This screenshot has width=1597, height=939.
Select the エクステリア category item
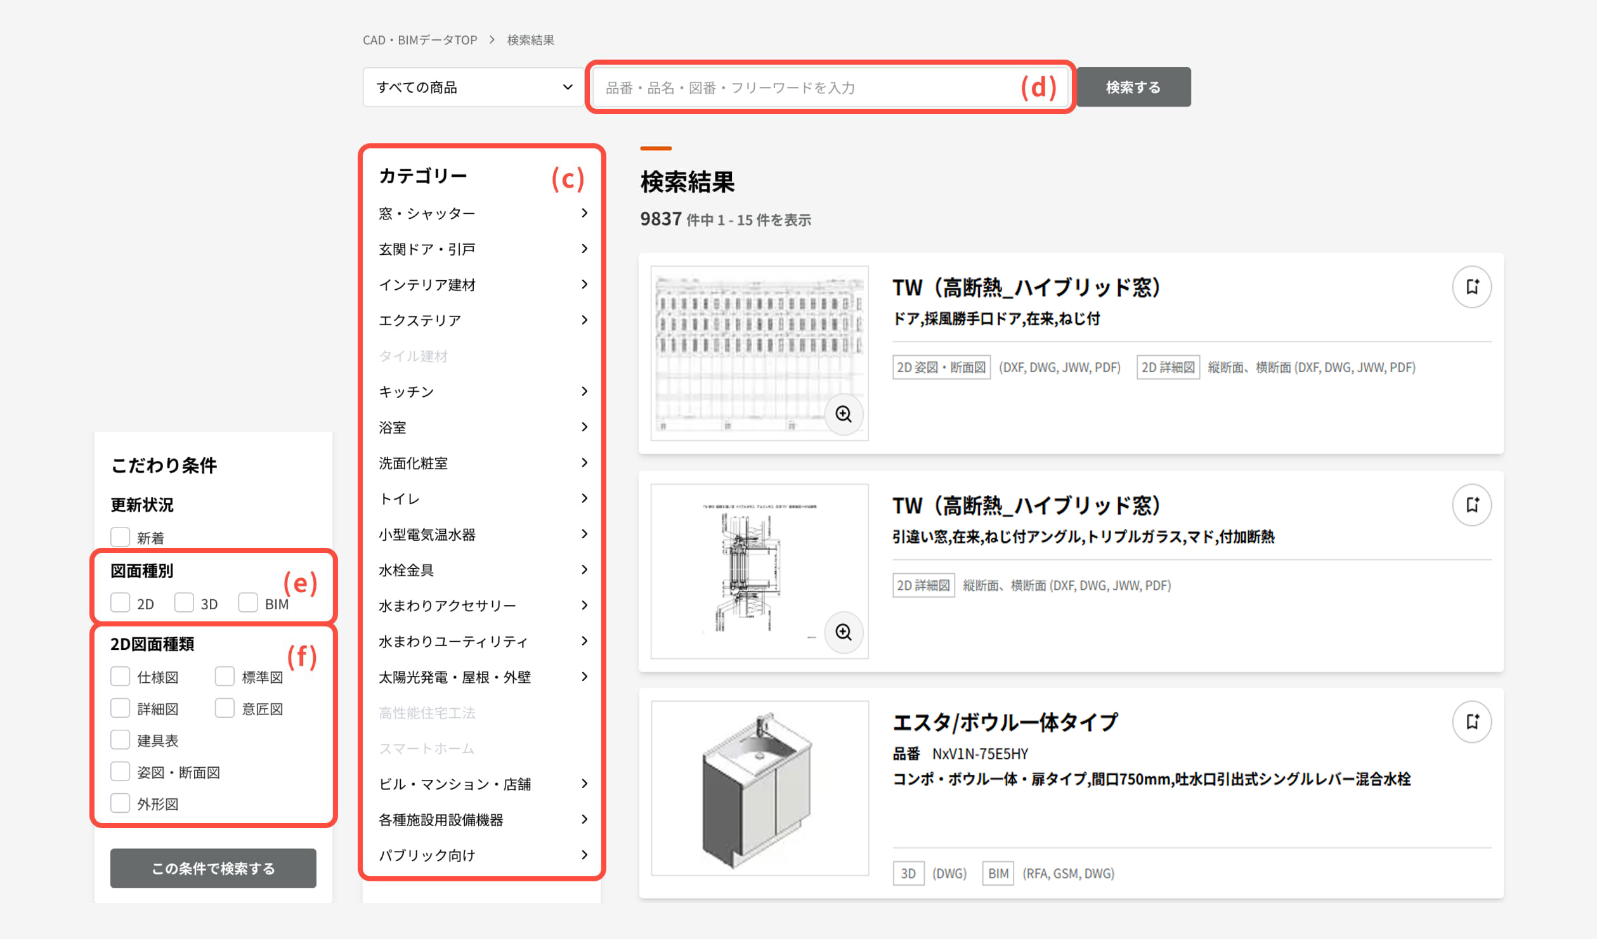[420, 320]
